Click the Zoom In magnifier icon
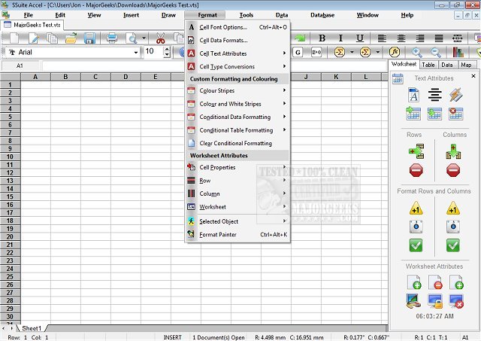The width and height of the screenshot is (481, 341). 416,52
